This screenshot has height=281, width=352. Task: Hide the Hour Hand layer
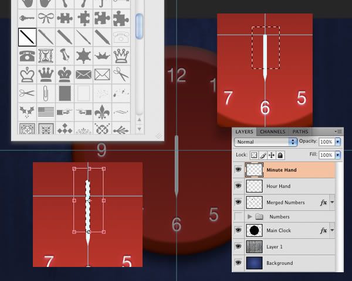click(238, 186)
